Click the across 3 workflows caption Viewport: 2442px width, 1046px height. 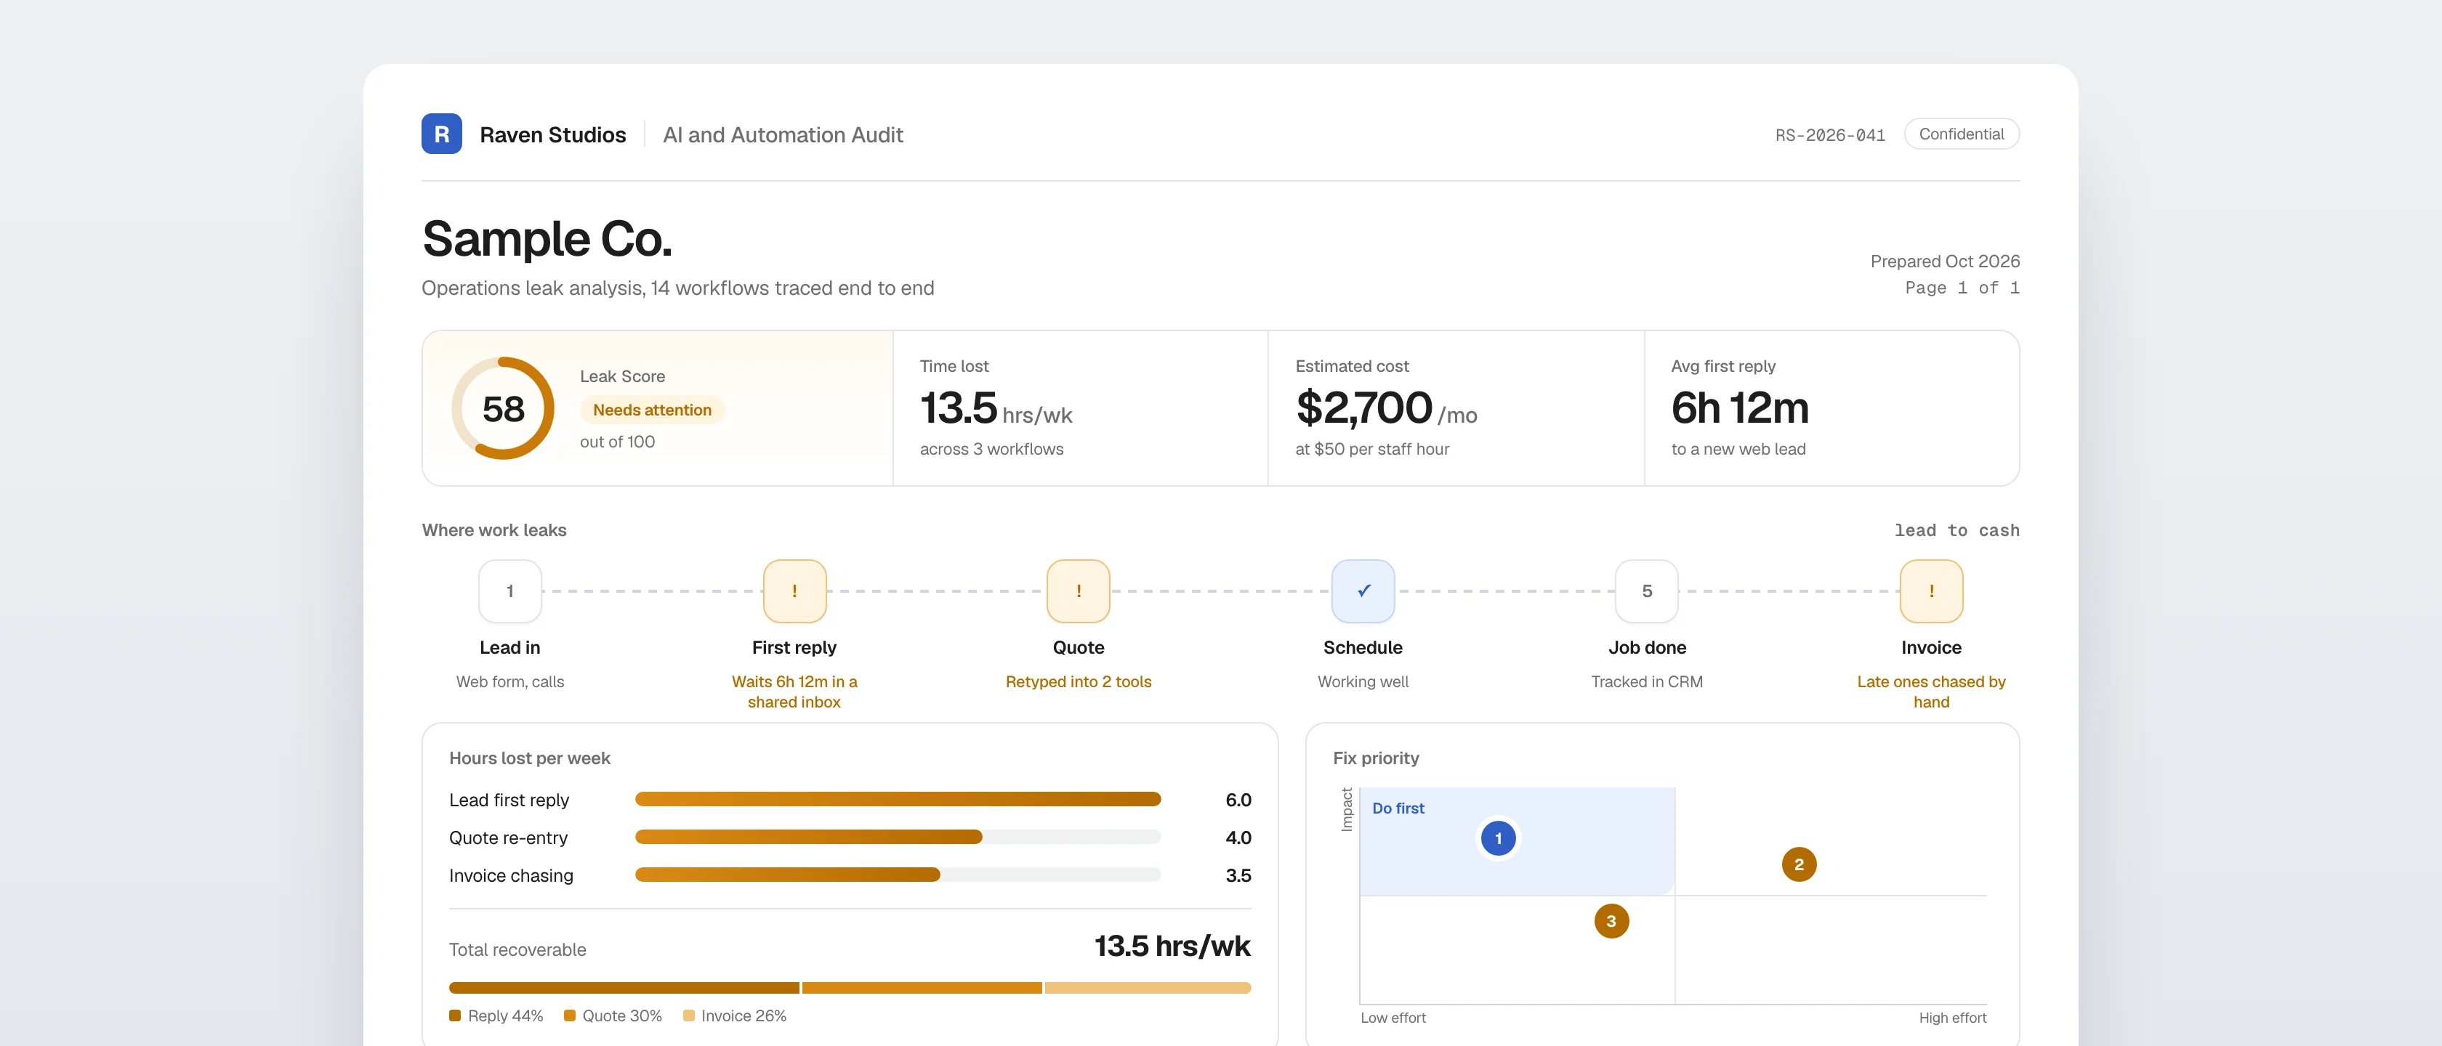(x=991, y=449)
